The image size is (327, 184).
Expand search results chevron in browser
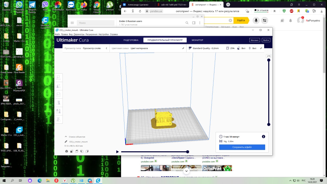[186, 171]
